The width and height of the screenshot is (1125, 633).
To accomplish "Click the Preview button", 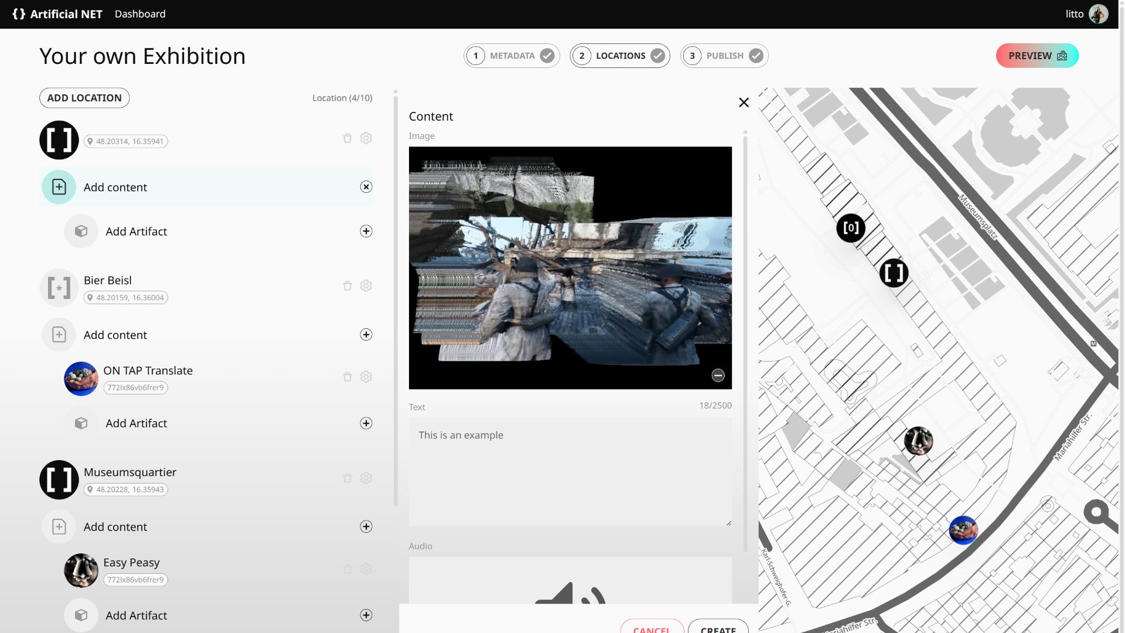I will (x=1037, y=56).
